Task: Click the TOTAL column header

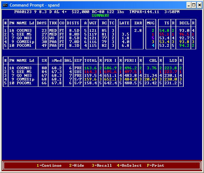Action: (x=90, y=61)
